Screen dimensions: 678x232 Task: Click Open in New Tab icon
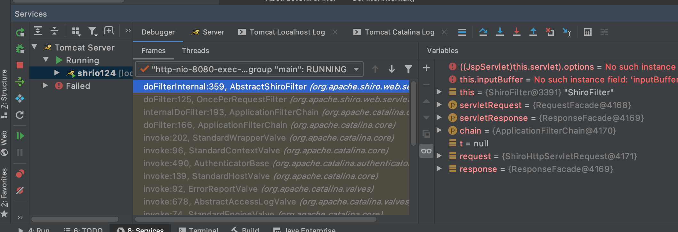coord(109,31)
